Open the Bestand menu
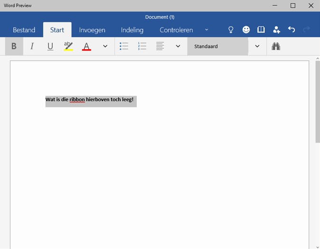Screen dimensions: 320x249 tap(24, 30)
